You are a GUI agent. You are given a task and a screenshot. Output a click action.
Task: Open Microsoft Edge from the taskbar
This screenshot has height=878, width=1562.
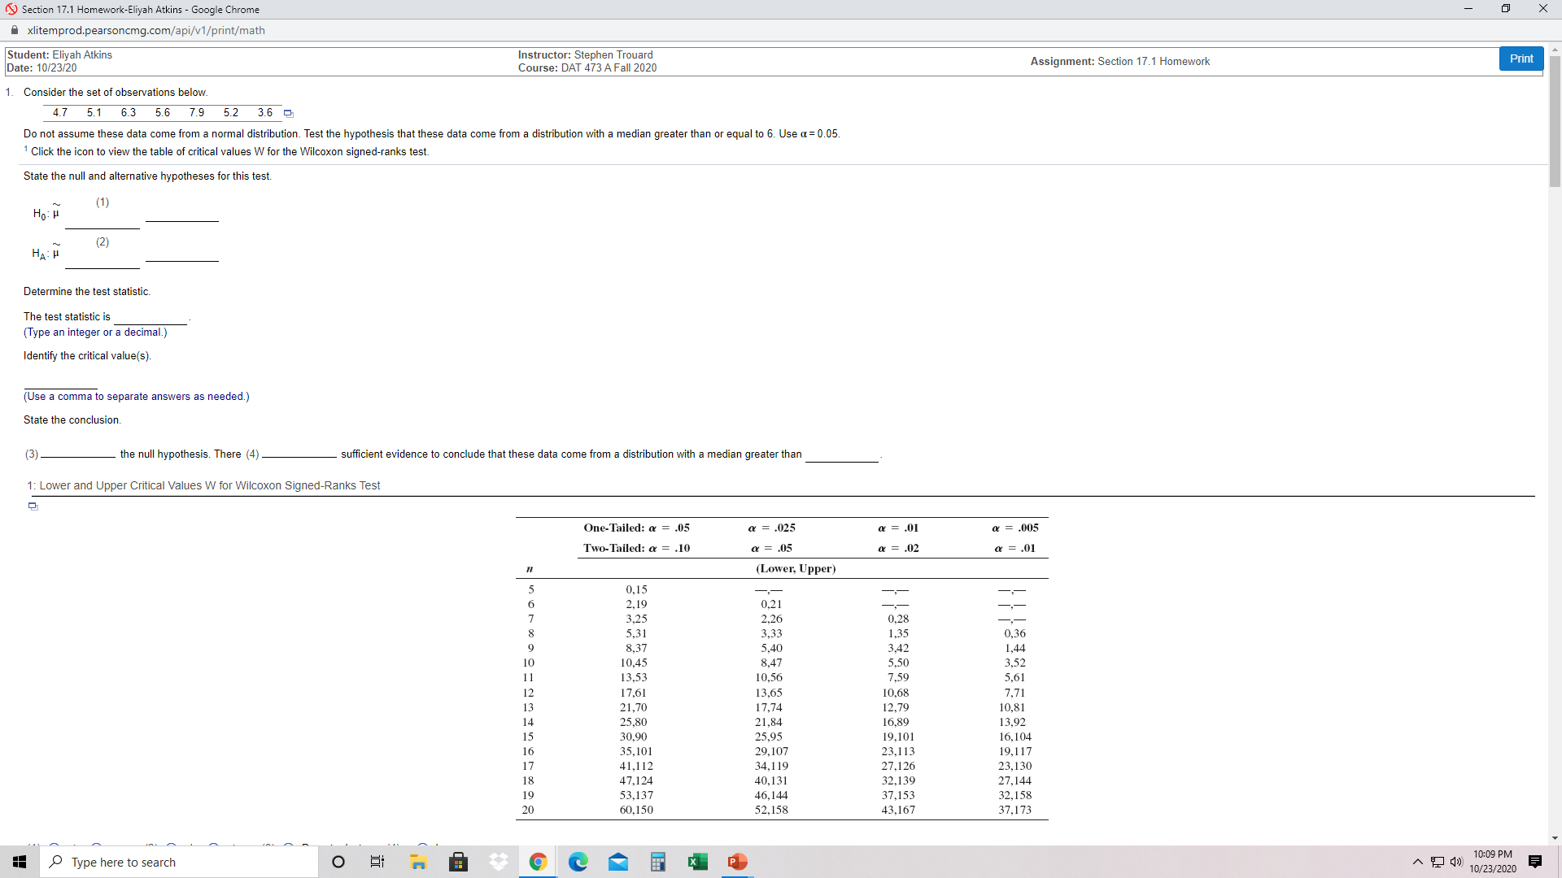(x=578, y=862)
